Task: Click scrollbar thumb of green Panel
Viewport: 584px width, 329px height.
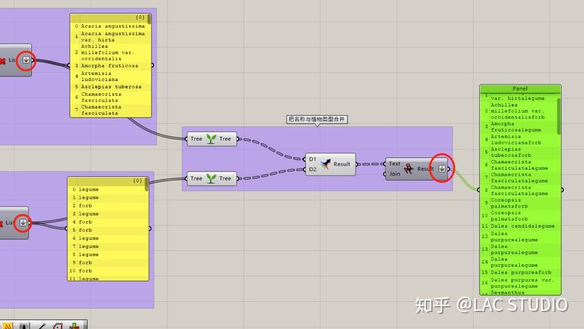Action: [559, 116]
